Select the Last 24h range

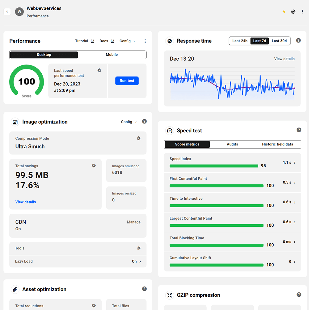click(x=240, y=41)
